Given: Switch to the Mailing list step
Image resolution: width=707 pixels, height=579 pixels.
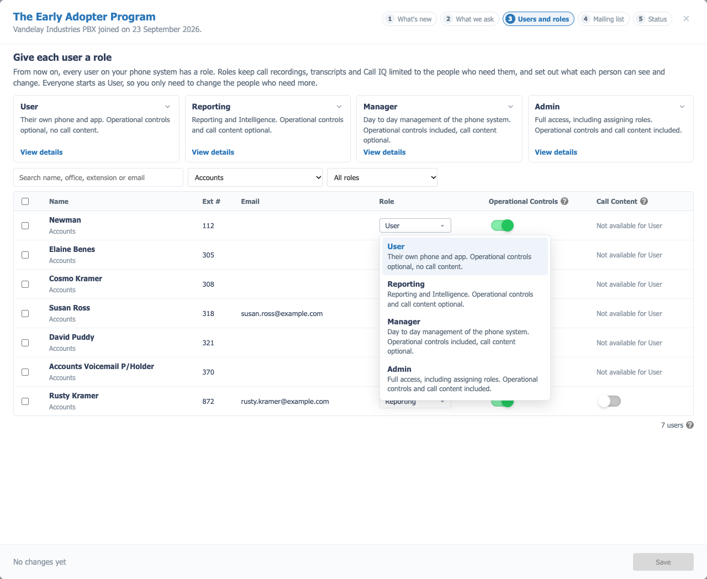Looking at the screenshot, I should click(x=603, y=19).
